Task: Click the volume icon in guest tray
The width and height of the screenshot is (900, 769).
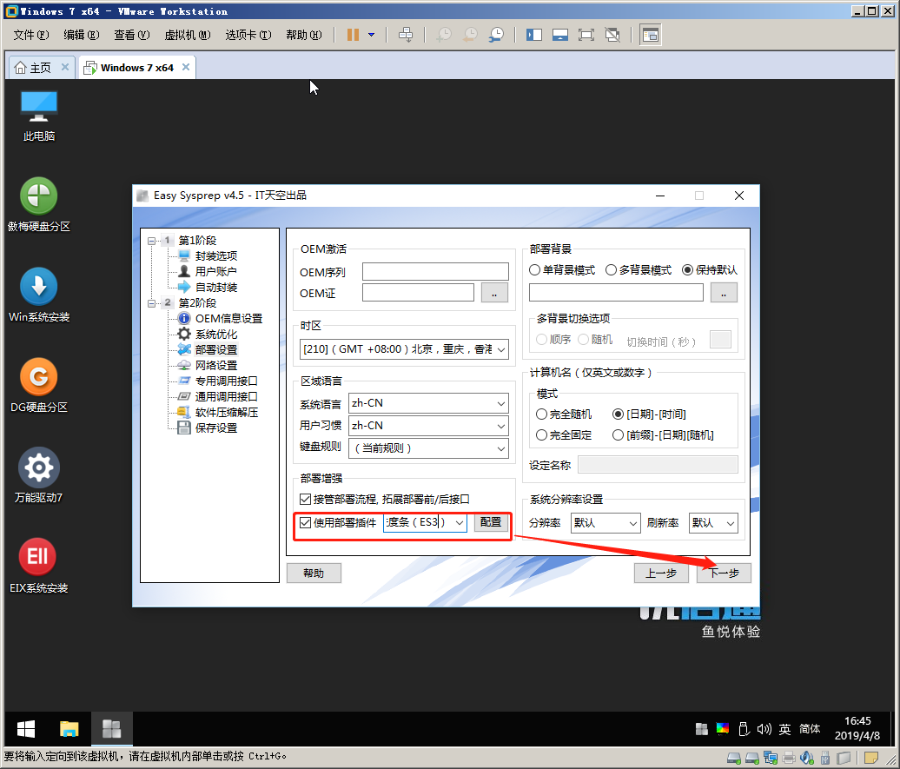Action: (764, 729)
